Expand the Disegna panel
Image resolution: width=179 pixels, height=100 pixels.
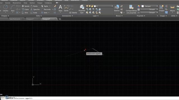coord(5,16)
